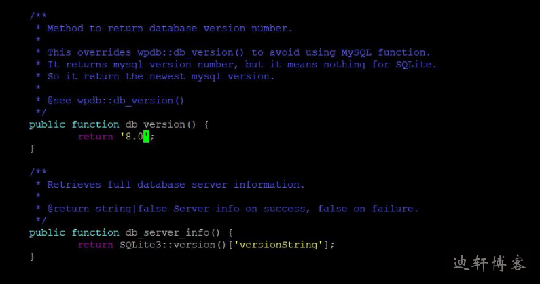Image resolution: width=540 pixels, height=284 pixels.
Task: Click the public keyword before db_server_info()
Action: click(48, 232)
